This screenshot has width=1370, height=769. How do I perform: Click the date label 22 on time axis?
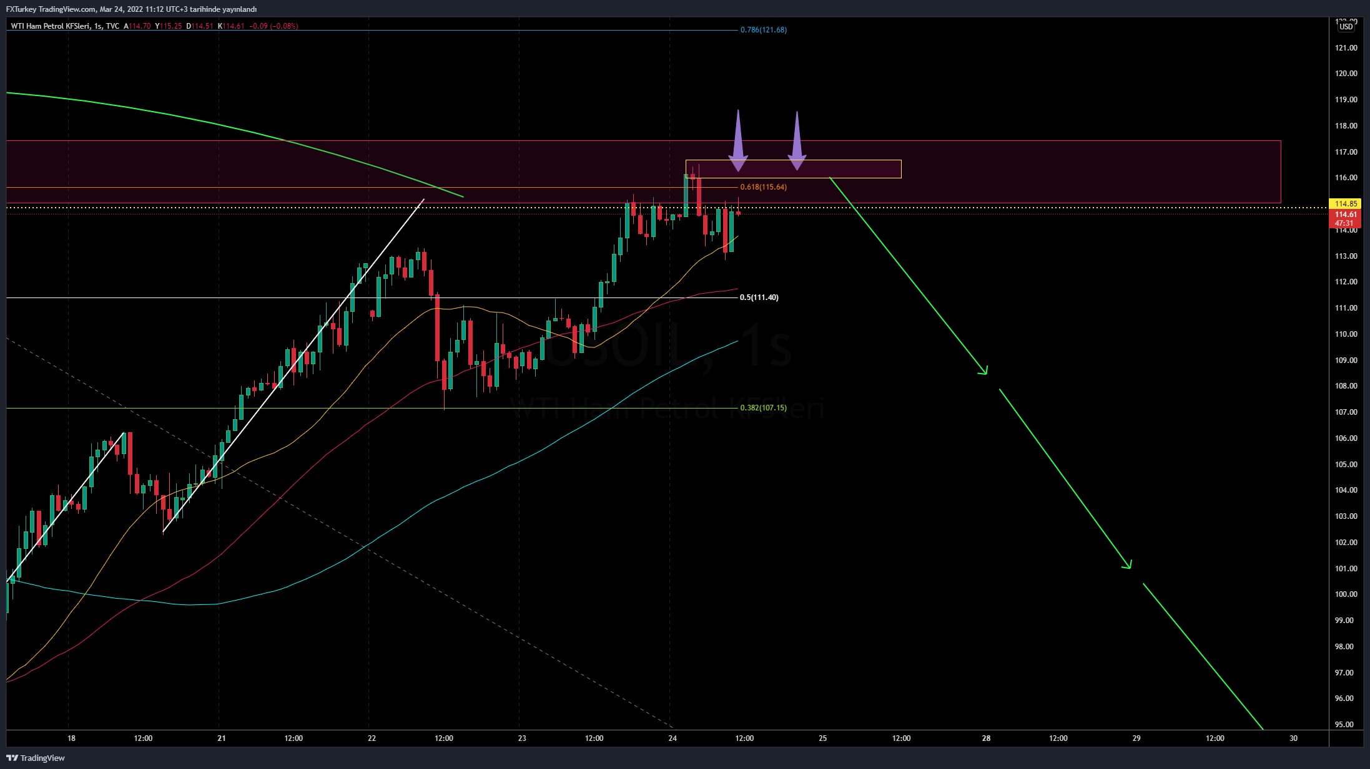click(372, 738)
